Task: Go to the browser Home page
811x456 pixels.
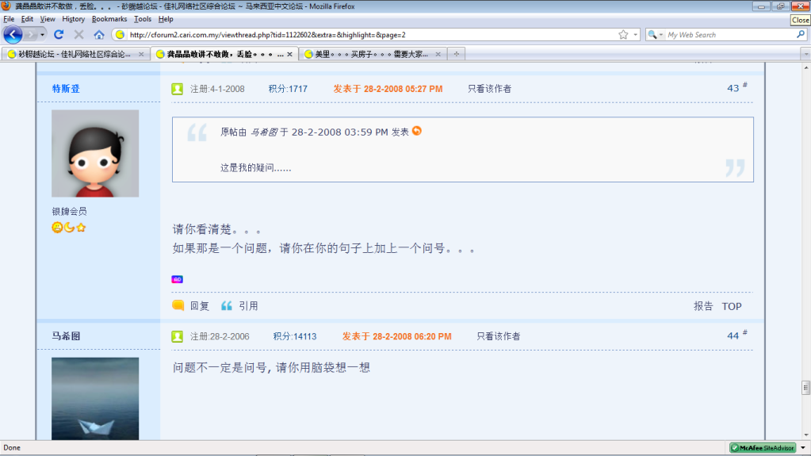Action: point(99,35)
